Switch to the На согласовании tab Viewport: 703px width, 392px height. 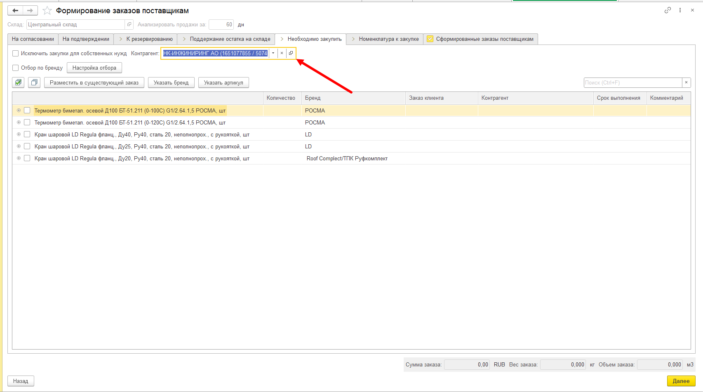33,39
